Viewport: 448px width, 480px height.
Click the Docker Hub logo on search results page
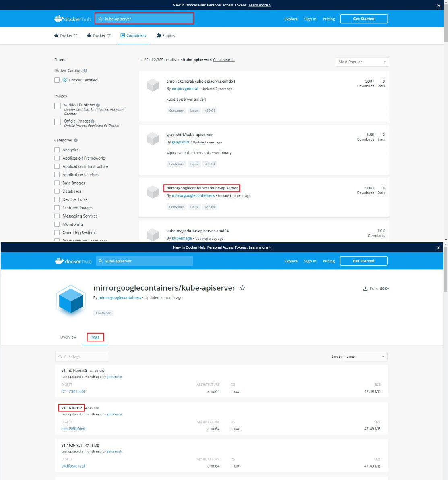point(73,19)
